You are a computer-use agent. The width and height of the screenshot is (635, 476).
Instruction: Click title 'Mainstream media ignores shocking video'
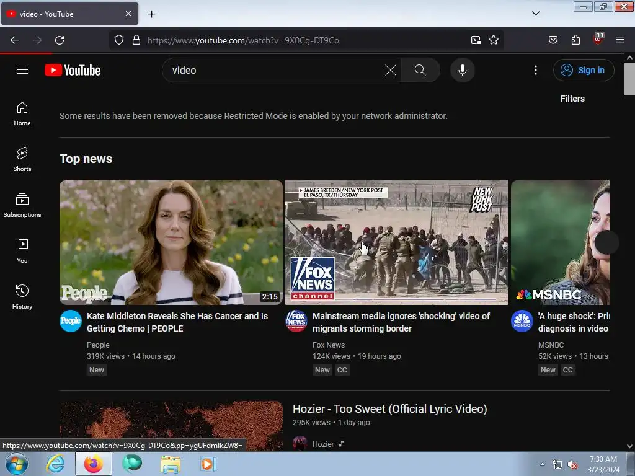pos(401,322)
